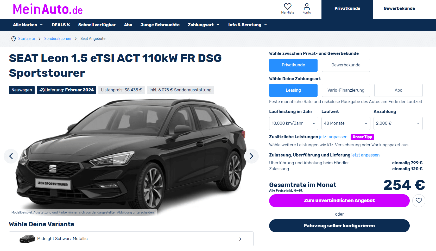Image resolution: width=436 pixels, height=251 pixels.
Task: Save the offer with the heart button
Action: (419, 200)
